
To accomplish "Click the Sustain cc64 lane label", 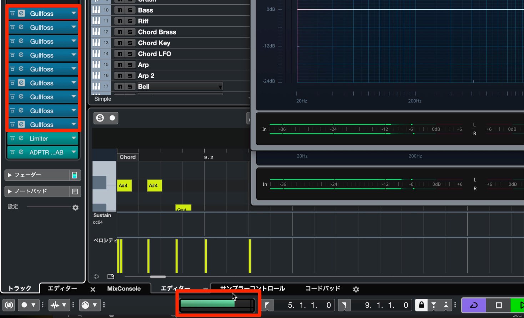I will point(102,219).
